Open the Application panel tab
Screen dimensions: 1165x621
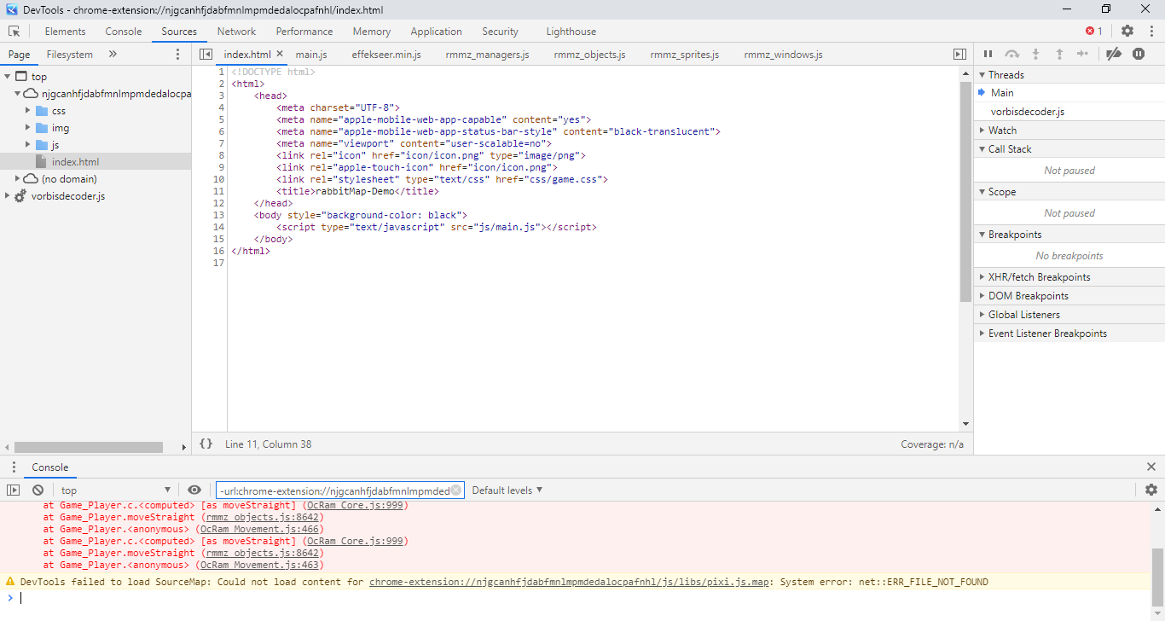(x=436, y=32)
